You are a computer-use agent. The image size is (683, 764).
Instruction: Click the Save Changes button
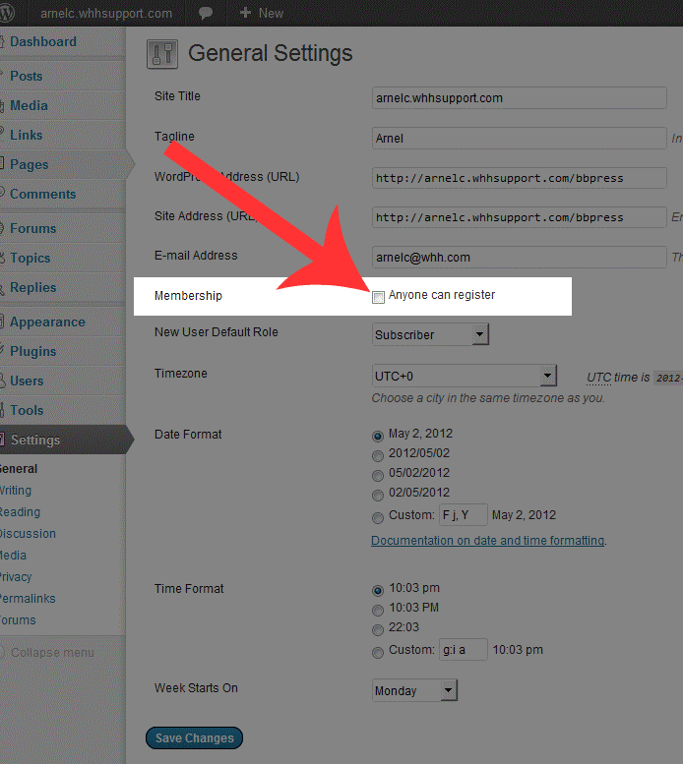(x=194, y=738)
